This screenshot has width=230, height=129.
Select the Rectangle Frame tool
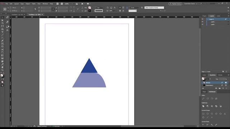[3, 44]
